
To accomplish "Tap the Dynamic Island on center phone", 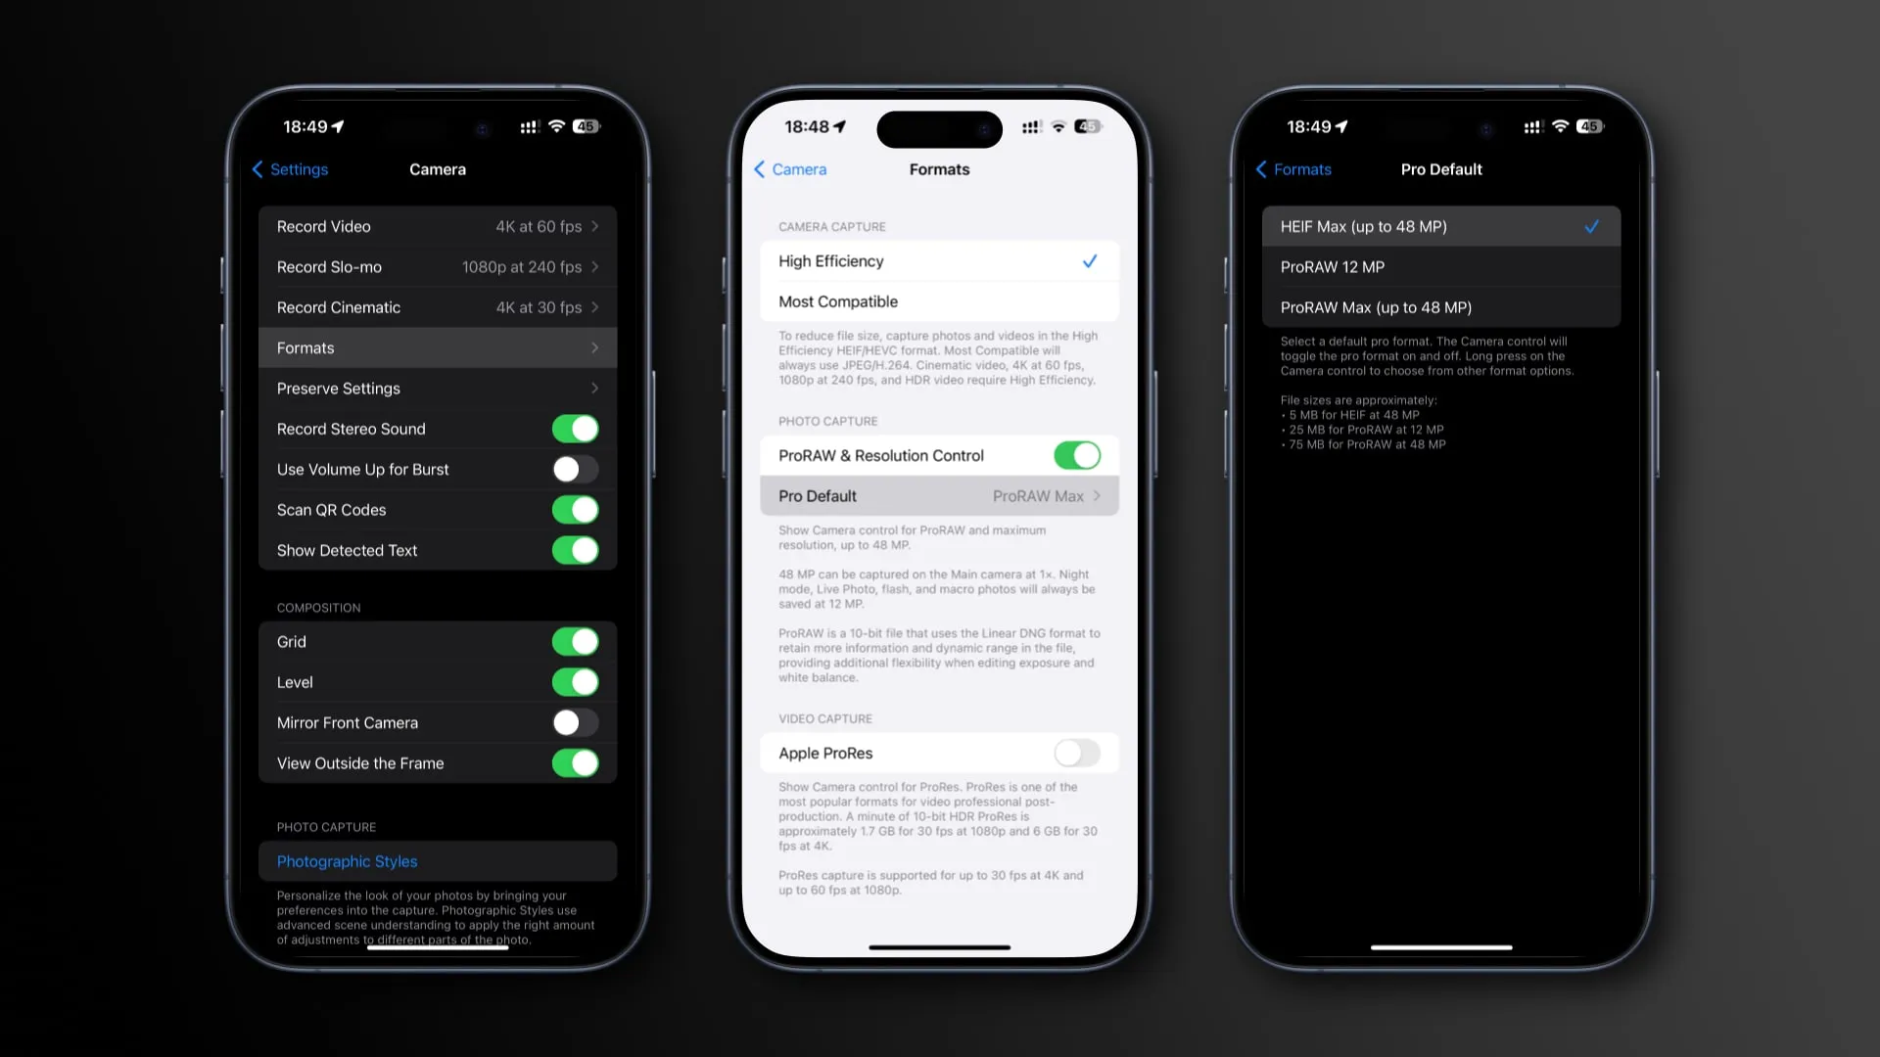I will click(939, 126).
